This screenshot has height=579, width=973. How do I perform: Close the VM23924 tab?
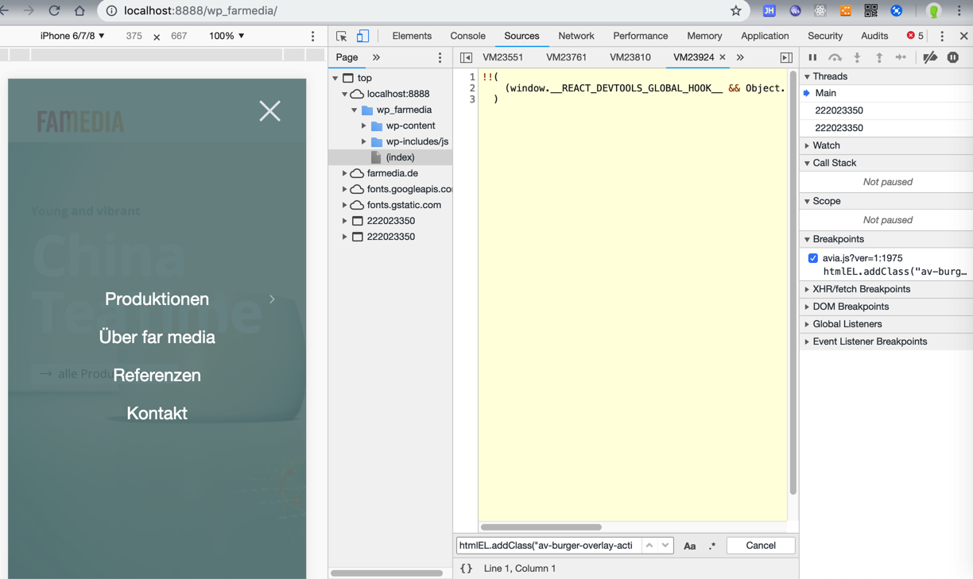pyautogui.click(x=723, y=57)
